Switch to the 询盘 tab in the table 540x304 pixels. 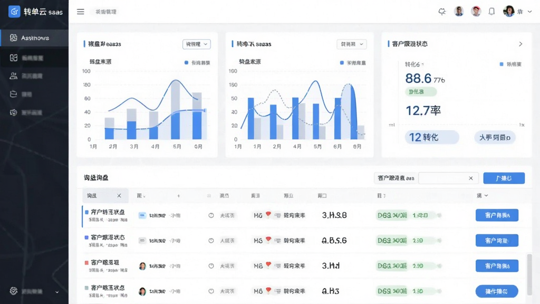[105, 196]
